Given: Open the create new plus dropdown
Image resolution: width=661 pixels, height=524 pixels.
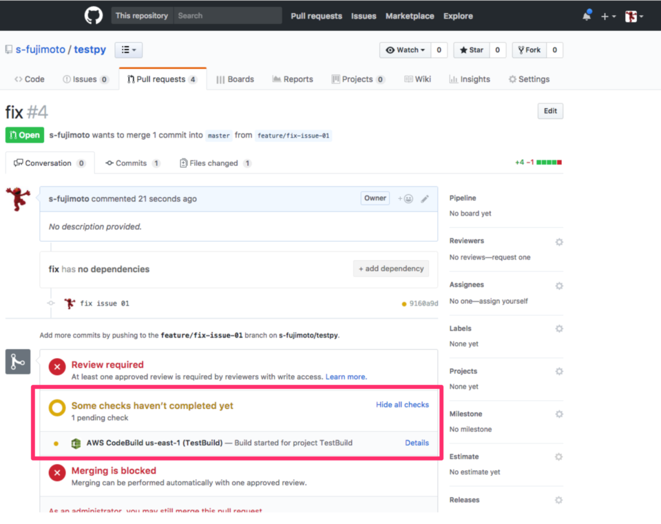Looking at the screenshot, I should (606, 15).
